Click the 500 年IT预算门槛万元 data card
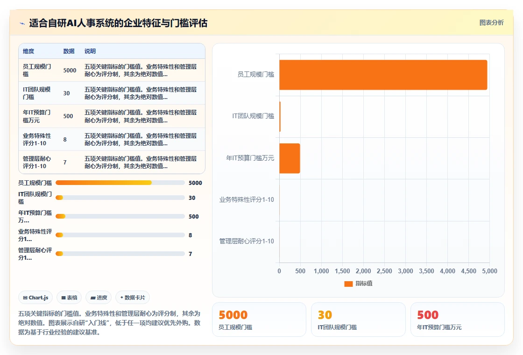Image resolution: width=523 pixels, height=355 pixels. (458, 319)
